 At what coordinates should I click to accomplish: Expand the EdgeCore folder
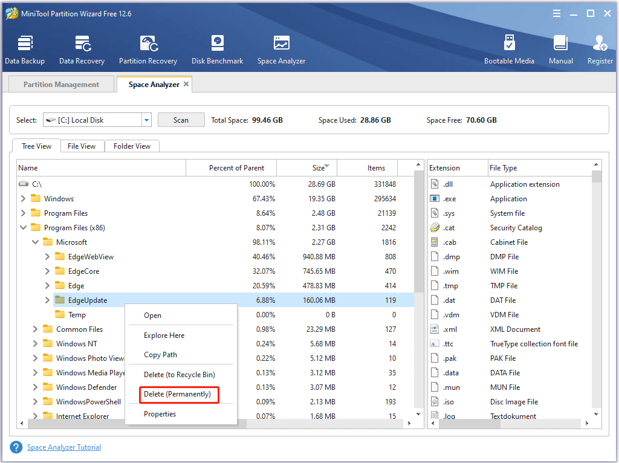click(47, 271)
